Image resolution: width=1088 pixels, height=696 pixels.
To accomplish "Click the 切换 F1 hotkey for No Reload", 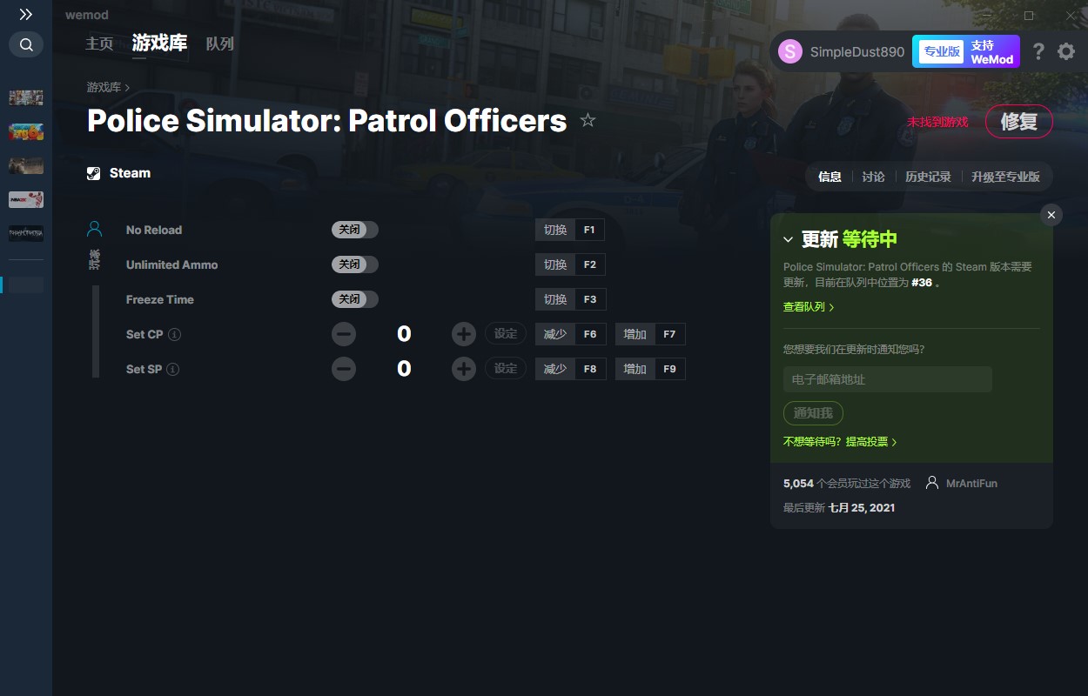I will [570, 230].
